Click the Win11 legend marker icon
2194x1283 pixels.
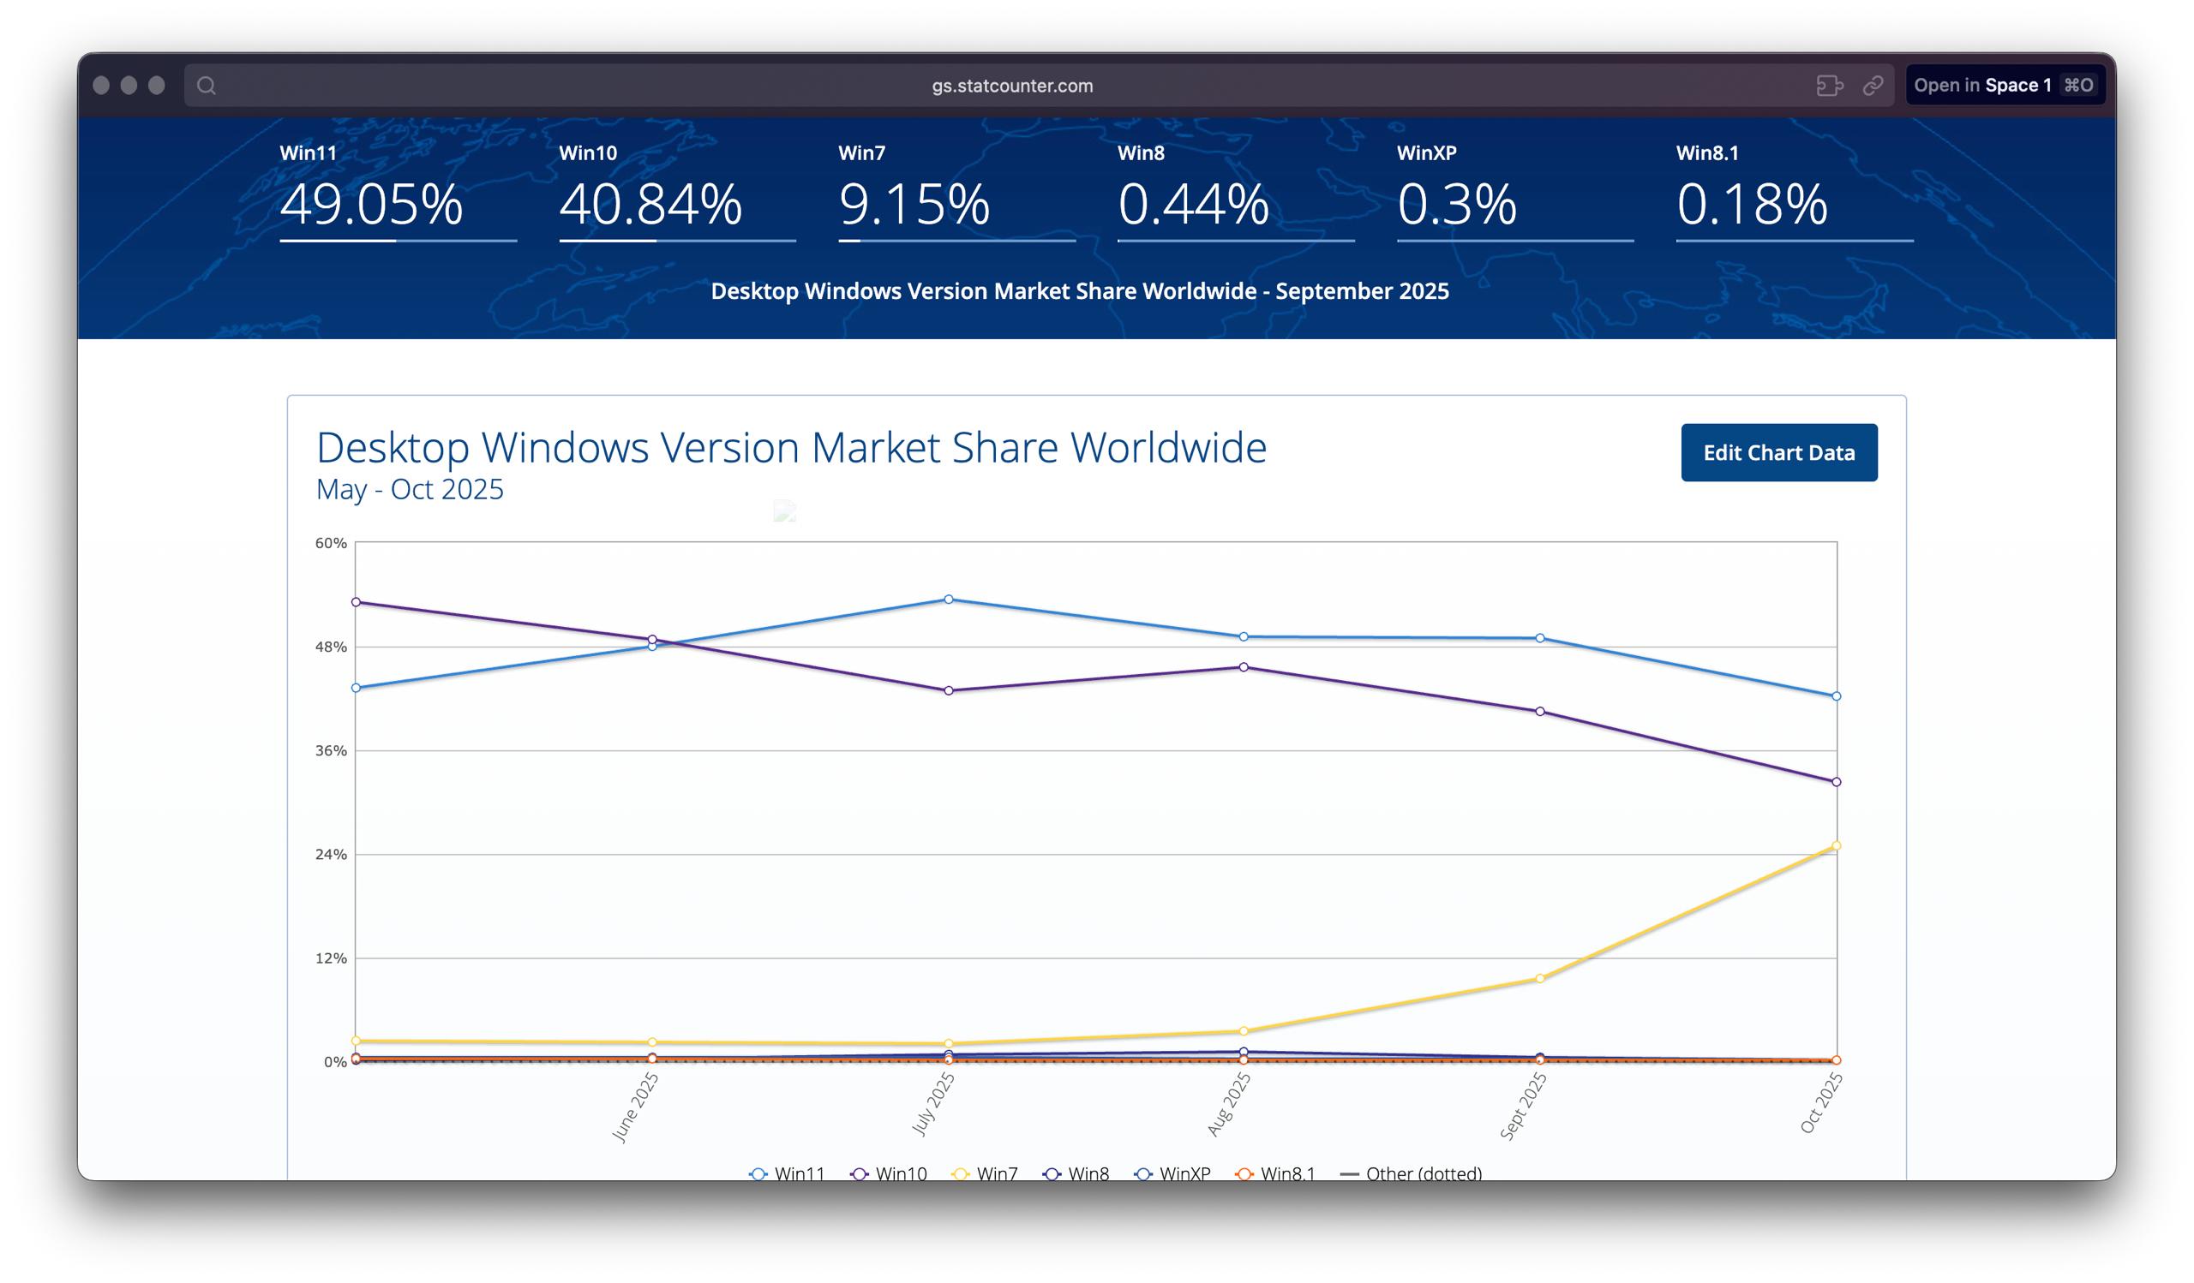758,1173
